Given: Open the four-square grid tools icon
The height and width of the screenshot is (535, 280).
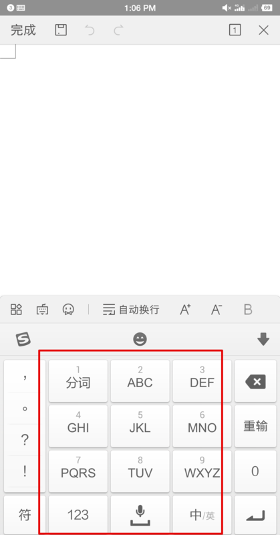Looking at the screenshot, I should [16, 310].
